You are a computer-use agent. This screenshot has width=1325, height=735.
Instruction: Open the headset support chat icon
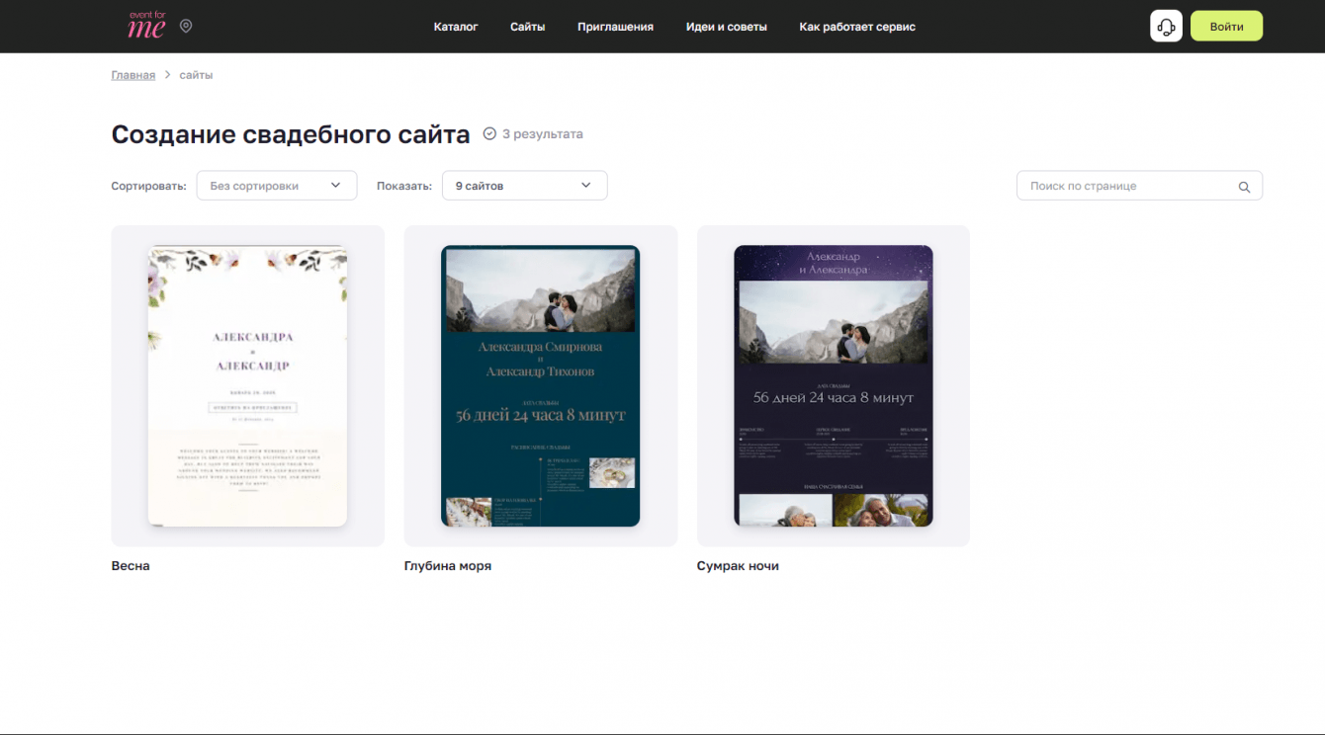1167,26
